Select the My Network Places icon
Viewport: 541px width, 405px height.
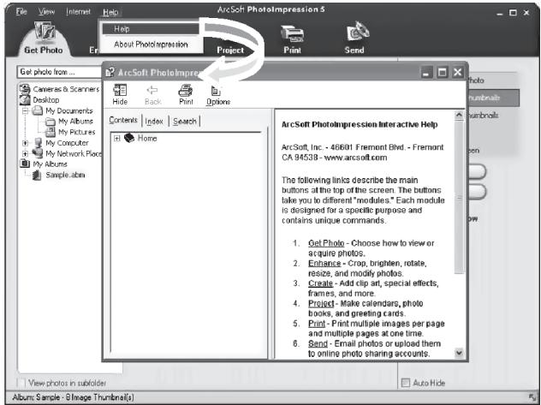(x=38, y=153)
